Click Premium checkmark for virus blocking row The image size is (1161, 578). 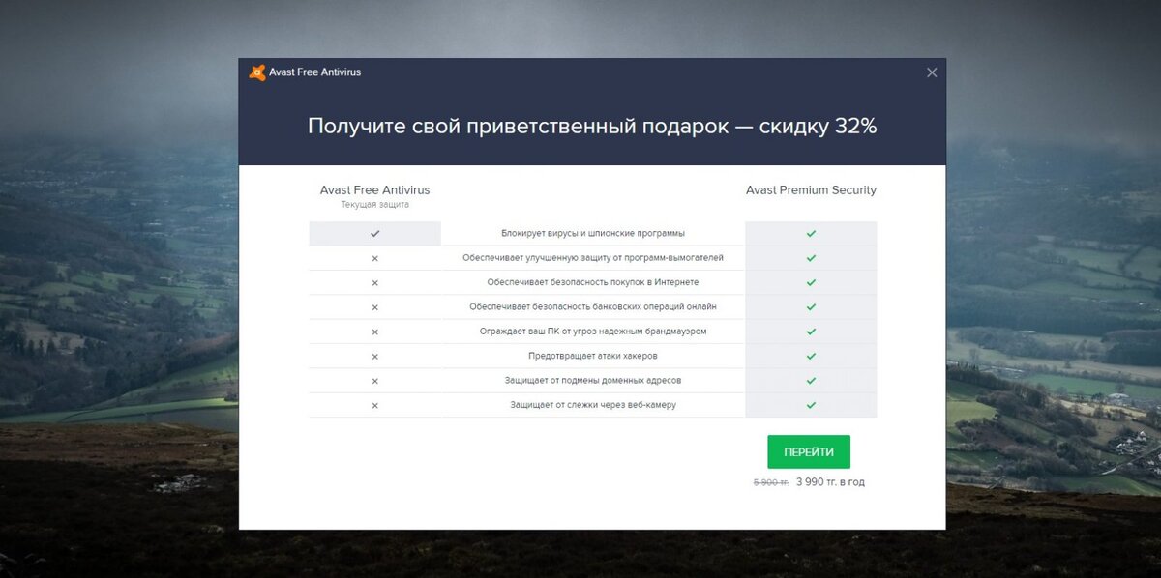811,233
